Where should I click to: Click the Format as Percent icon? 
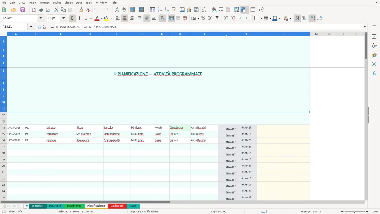(203, 18)
